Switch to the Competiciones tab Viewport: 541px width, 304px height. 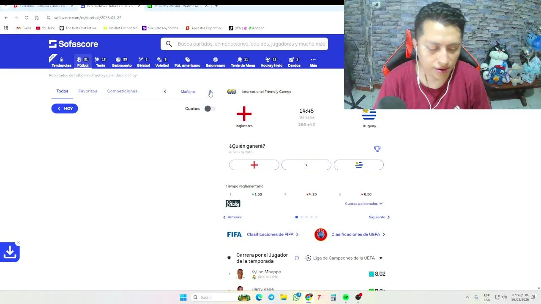click(x=122, y=91)
